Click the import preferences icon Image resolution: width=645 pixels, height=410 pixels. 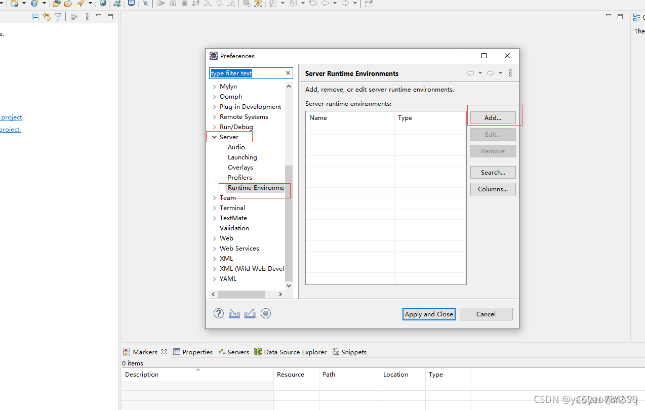(234, 314)
